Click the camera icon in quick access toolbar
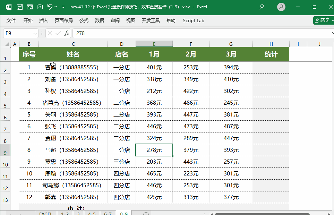Viewport: 334px width, 215px height. tap(40, 7)
